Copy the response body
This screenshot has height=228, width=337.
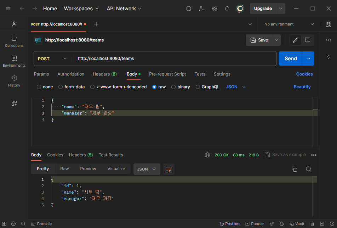tap(295, 169)
